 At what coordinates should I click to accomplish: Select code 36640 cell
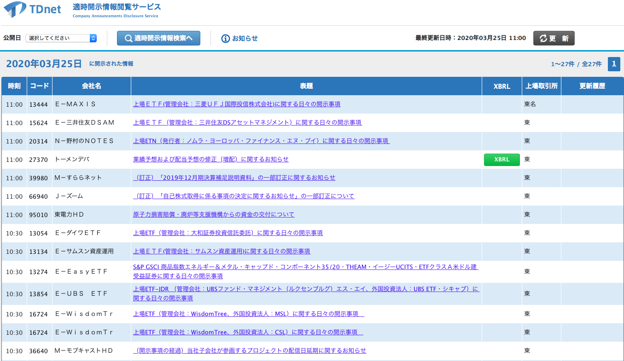[x=39, y=351]
